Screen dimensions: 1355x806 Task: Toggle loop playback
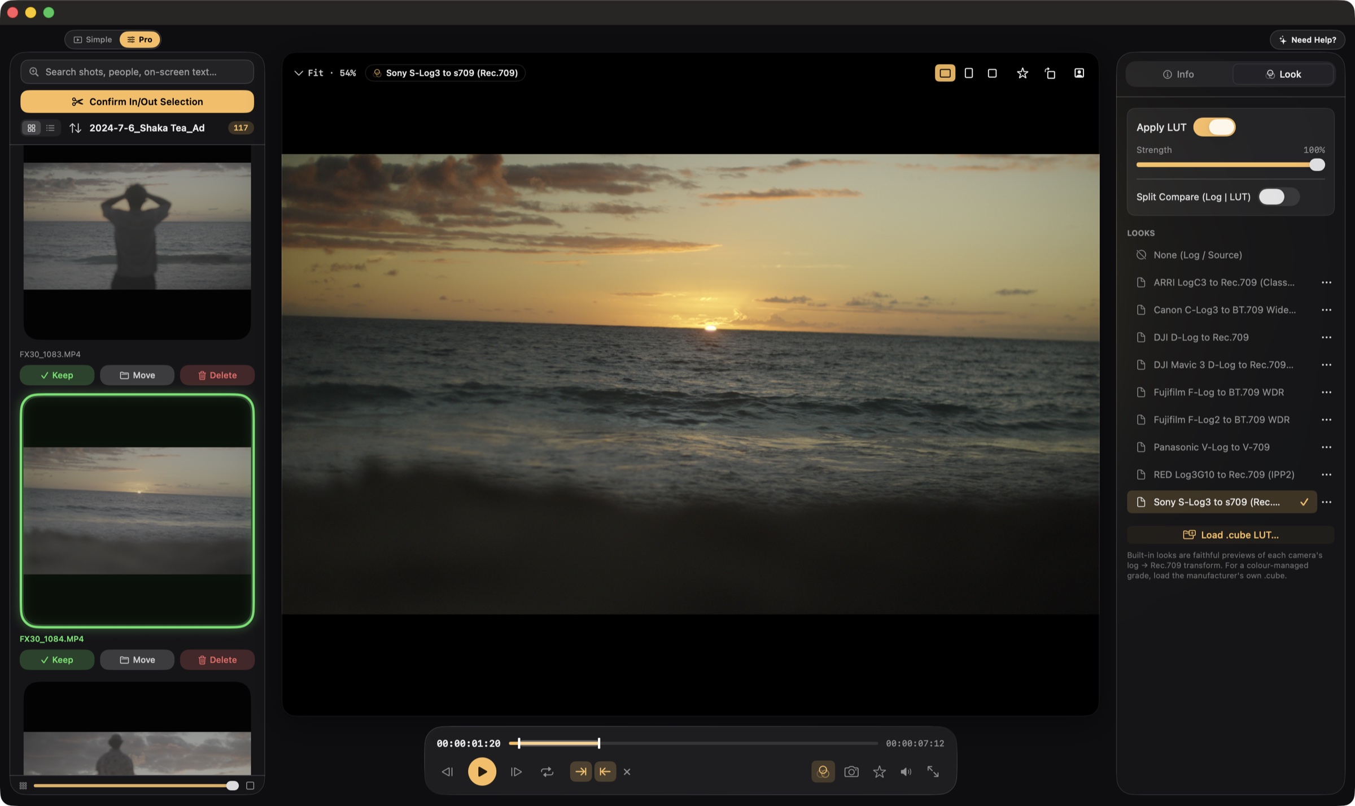(x=547, y=772)
